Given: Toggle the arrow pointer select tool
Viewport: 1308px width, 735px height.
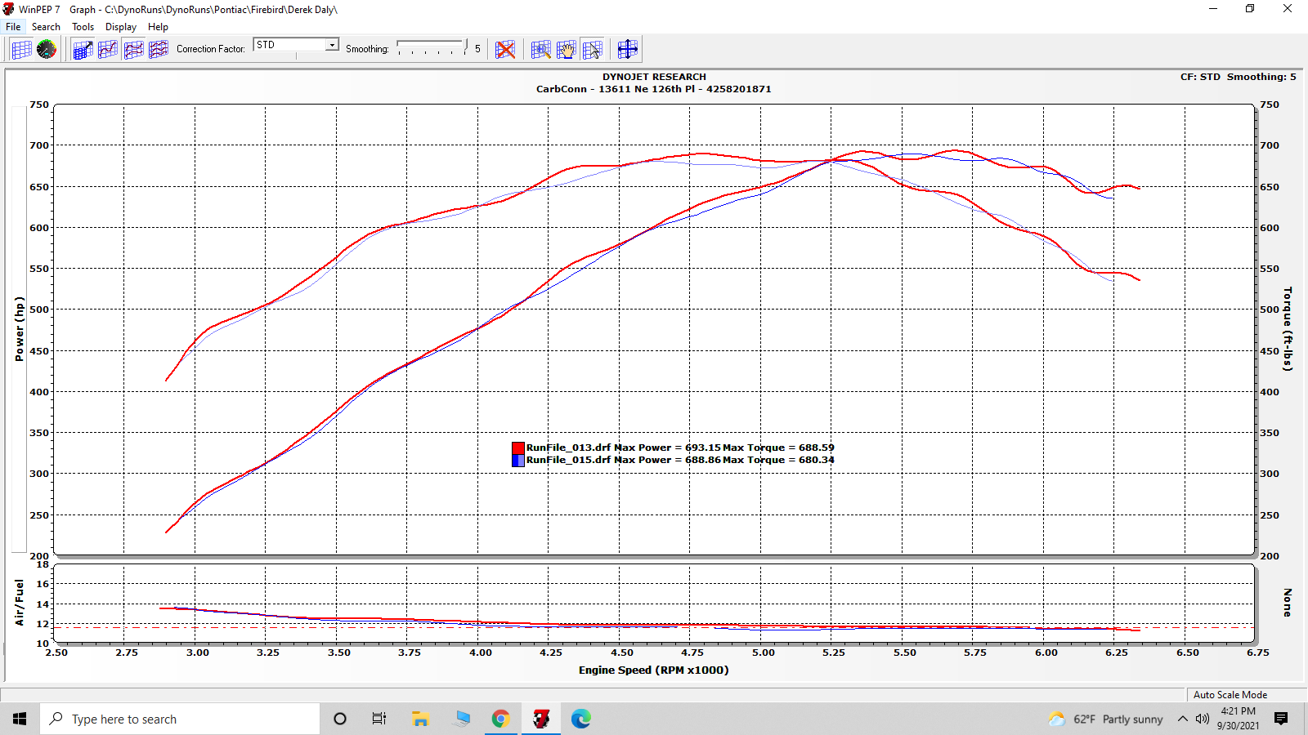Looking at the screenshot, I should [593, 49].
